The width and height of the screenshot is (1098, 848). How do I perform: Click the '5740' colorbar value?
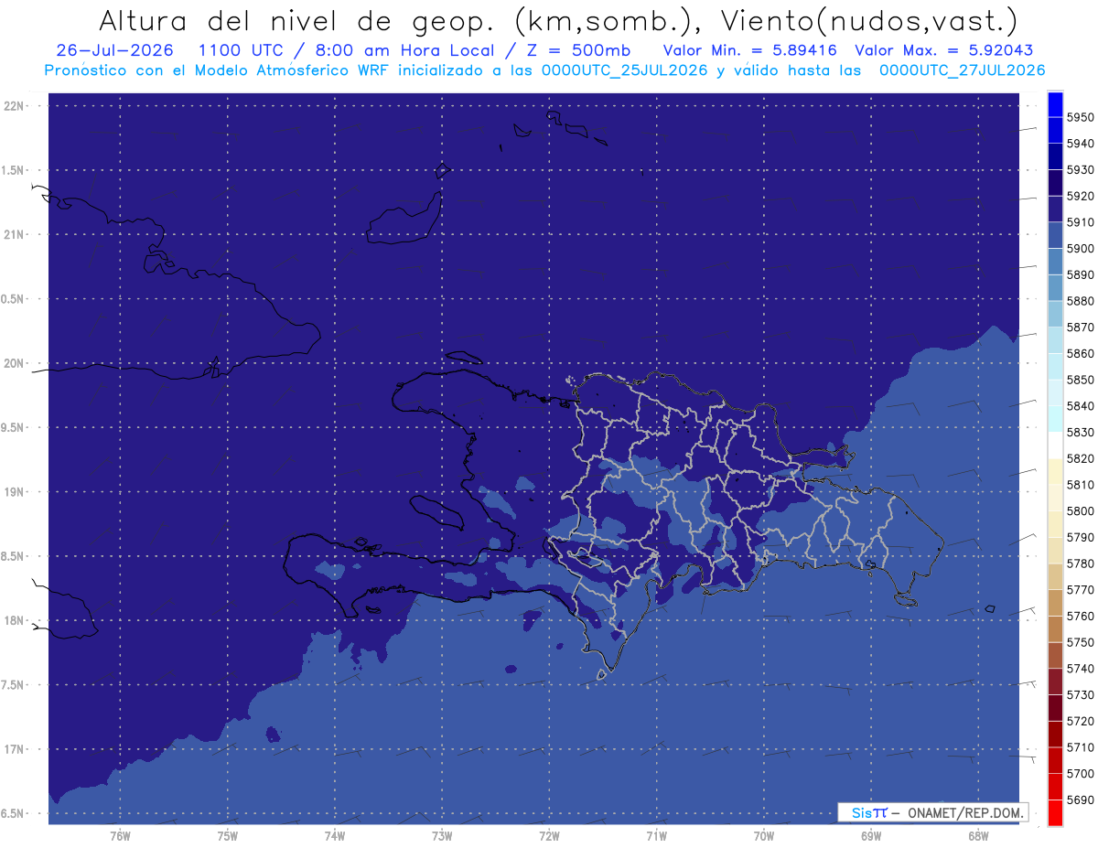pyautogui.click(x=1081, y=669)
